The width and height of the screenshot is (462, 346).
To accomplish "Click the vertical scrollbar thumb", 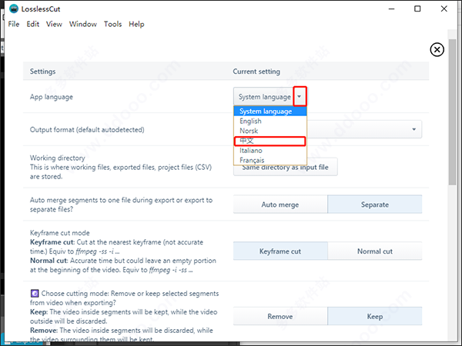I will [452, 111].
